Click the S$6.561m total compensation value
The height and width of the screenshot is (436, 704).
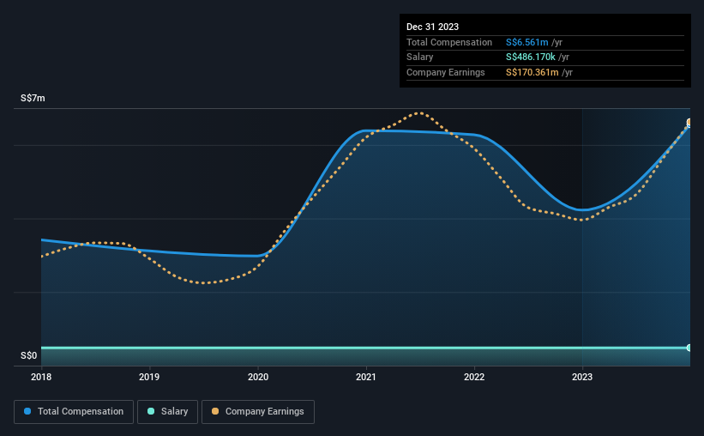tap(526, 42)
